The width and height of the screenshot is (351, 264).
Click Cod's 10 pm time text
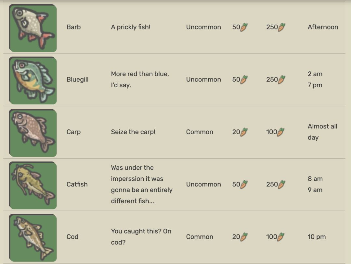click(x=317, y=237)
